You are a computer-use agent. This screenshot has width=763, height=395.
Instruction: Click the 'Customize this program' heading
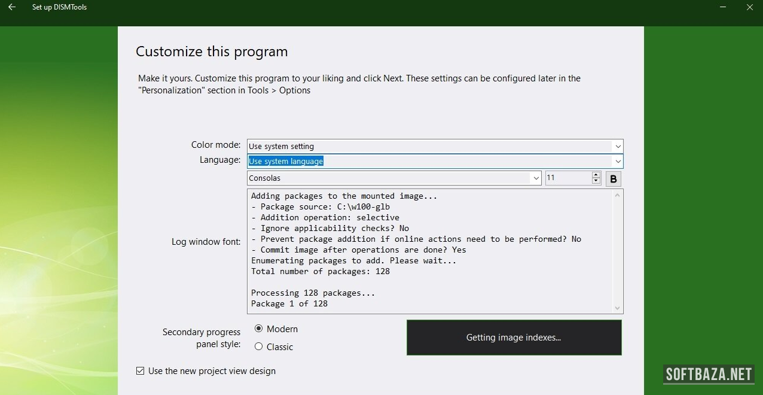pos(212,51)
